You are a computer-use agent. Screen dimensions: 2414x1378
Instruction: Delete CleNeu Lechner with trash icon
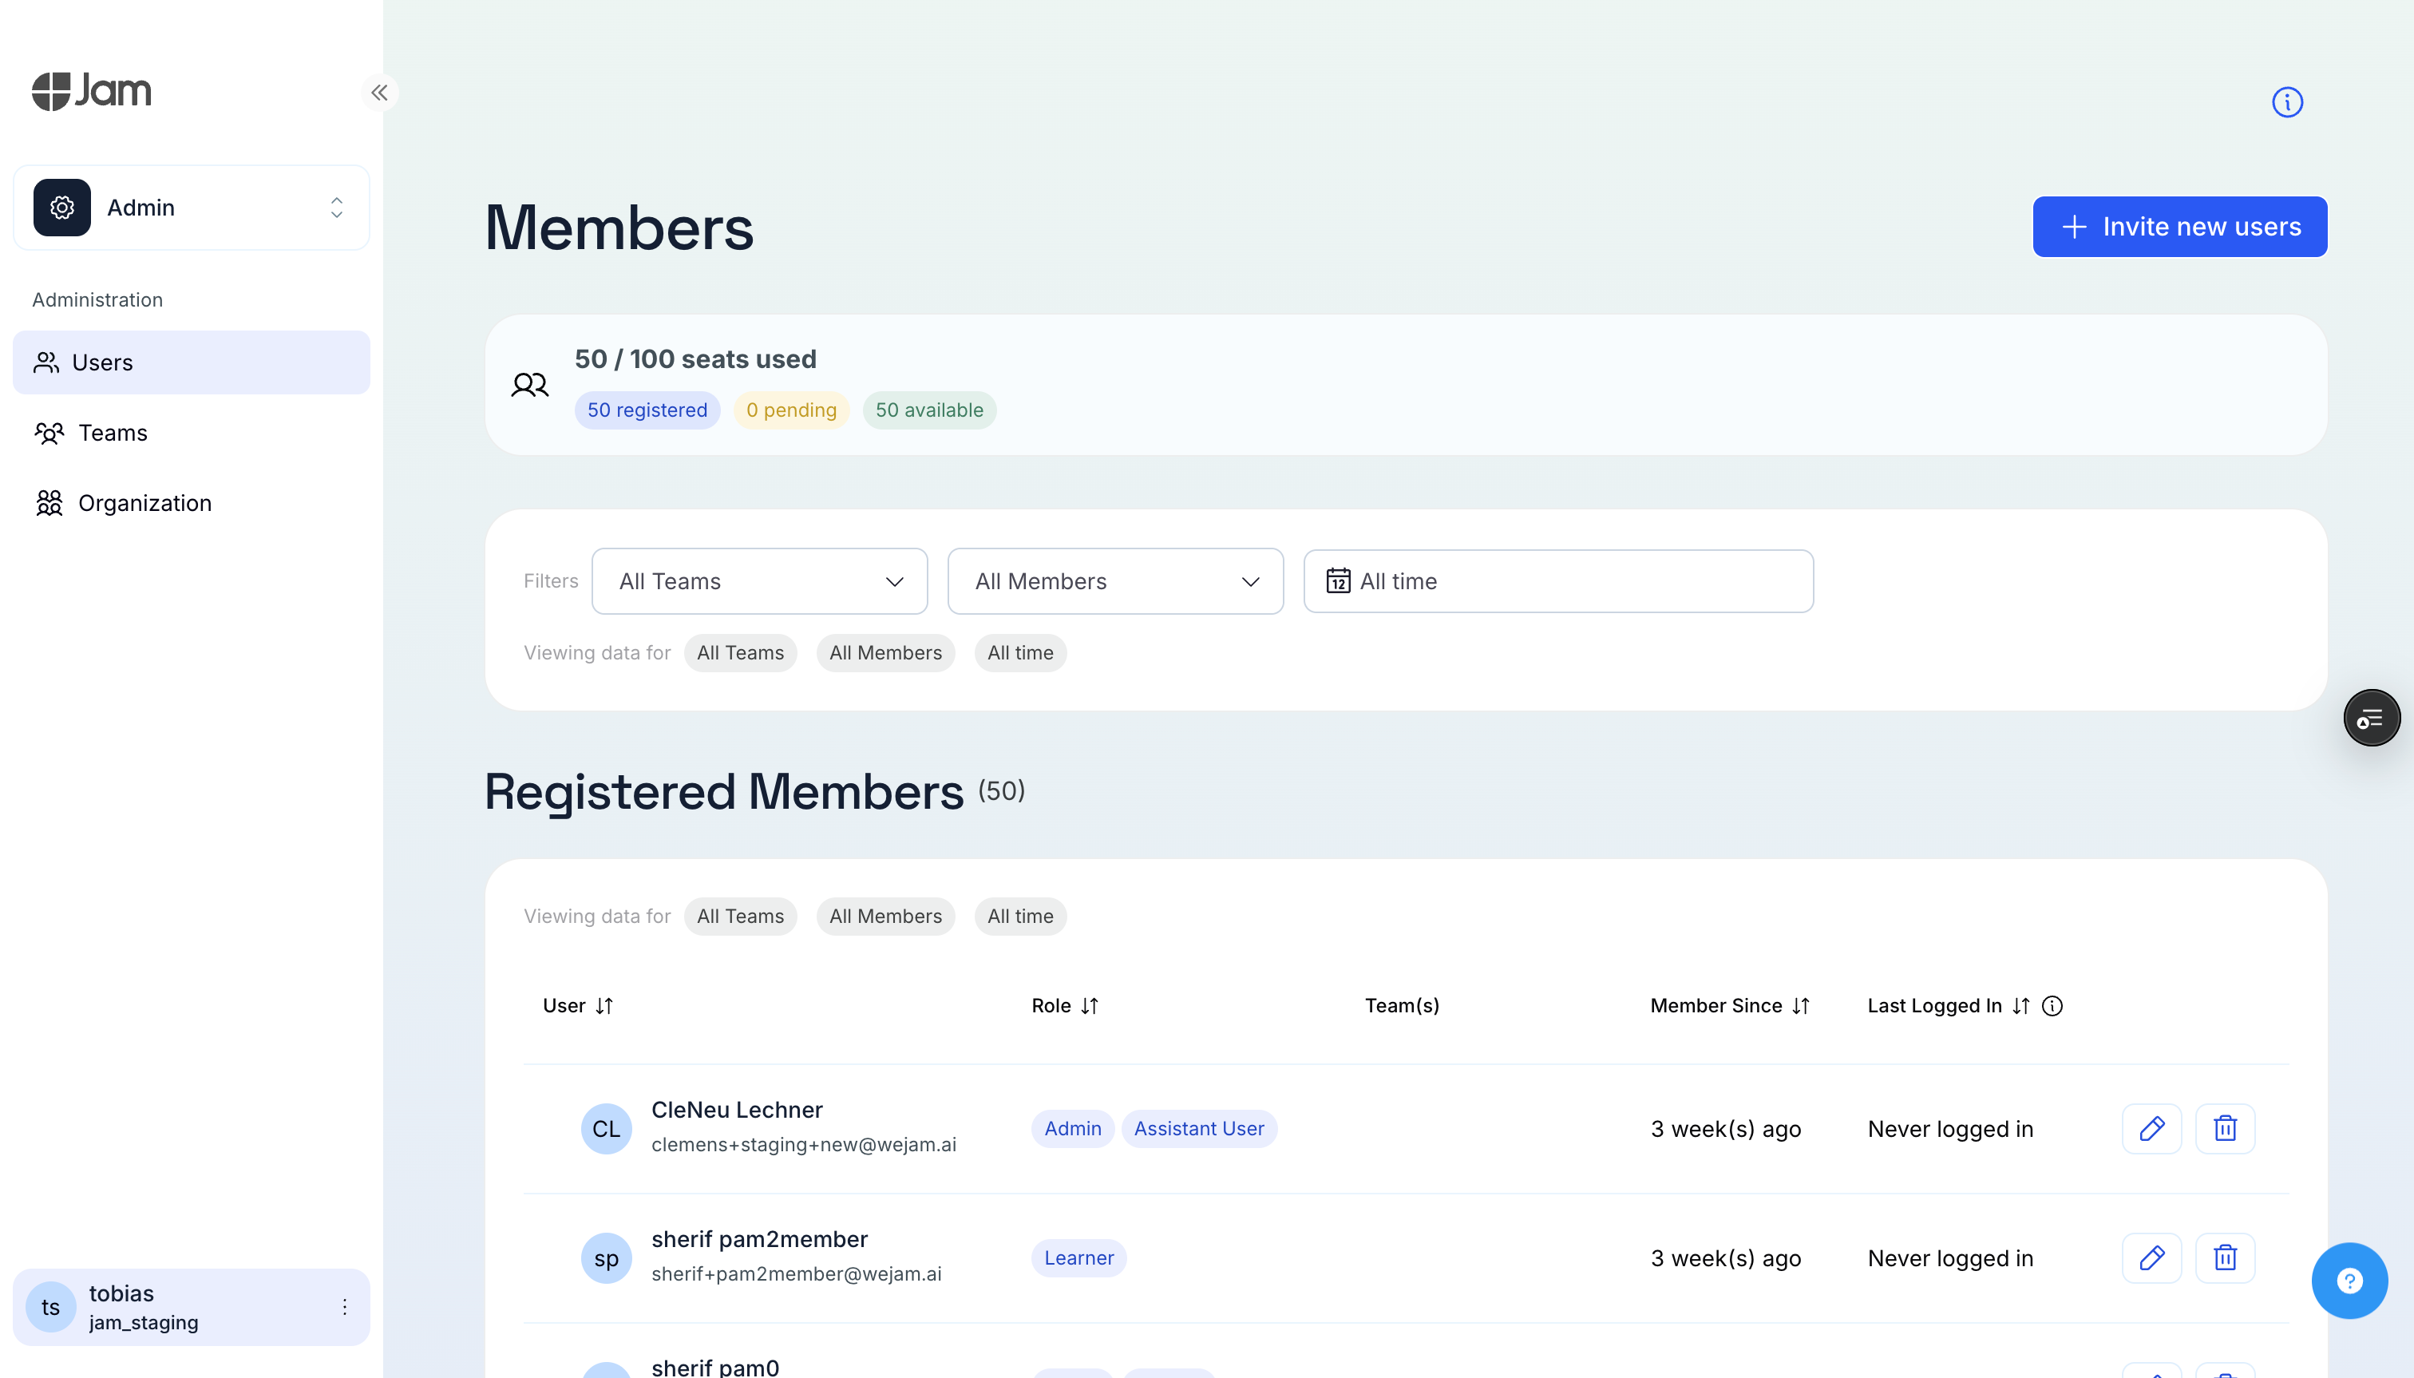[x=2225, y=1128]
